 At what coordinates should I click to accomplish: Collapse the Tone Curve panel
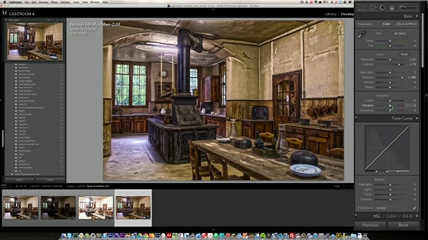(x=417, y=118)
